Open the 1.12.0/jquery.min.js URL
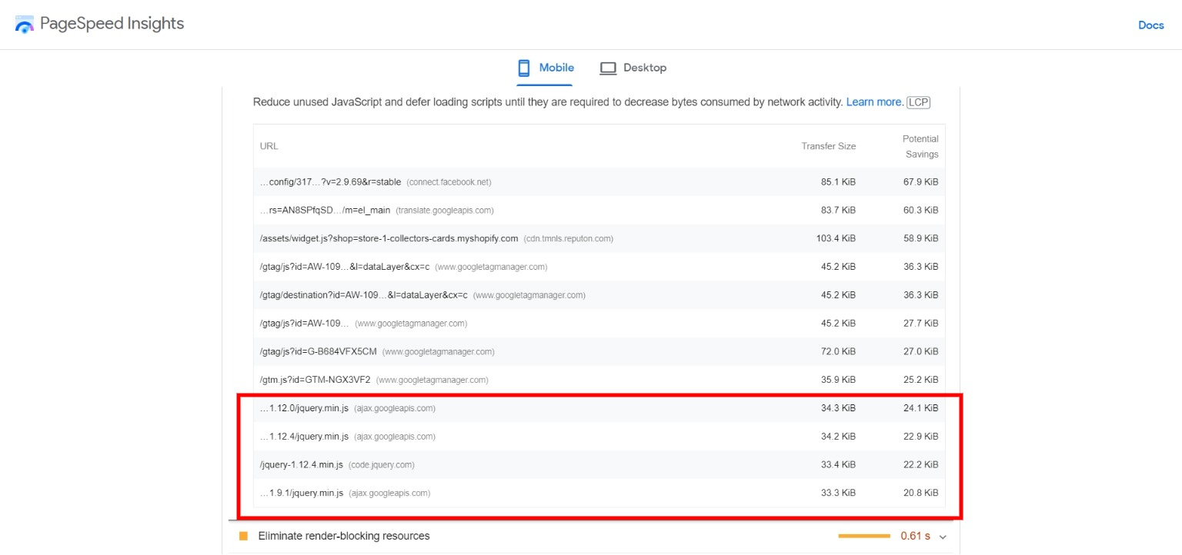This screenshot has height=555, width=1182. tap(305, 408)
